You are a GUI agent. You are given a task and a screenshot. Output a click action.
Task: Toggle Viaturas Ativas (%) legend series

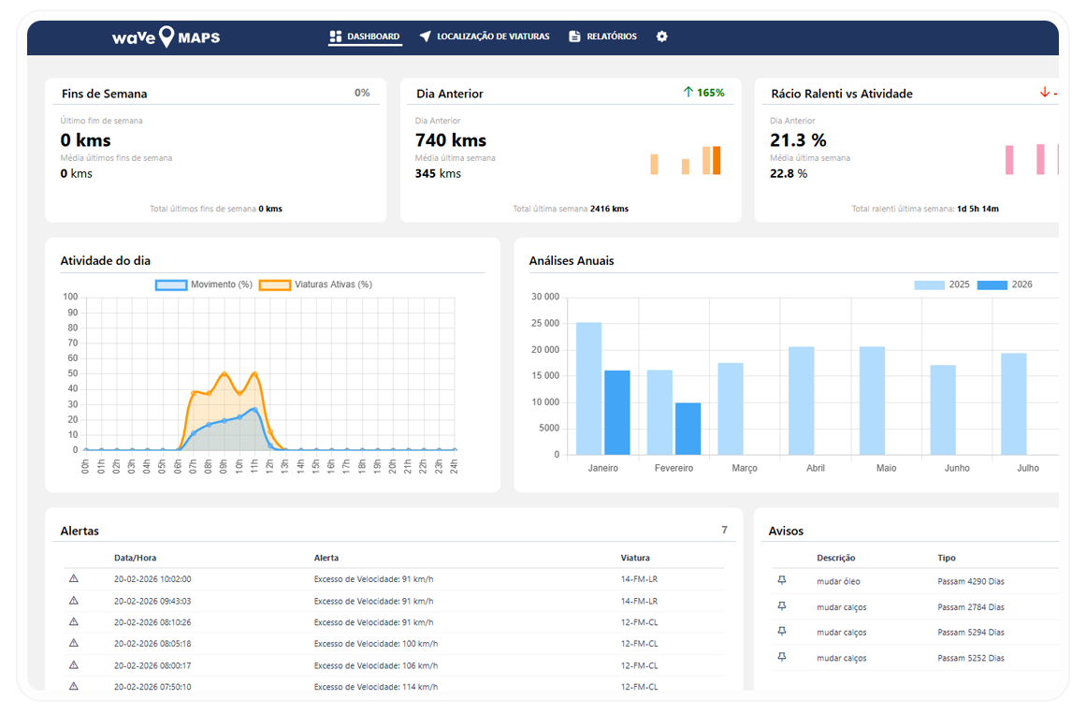[x=315, y=284]
